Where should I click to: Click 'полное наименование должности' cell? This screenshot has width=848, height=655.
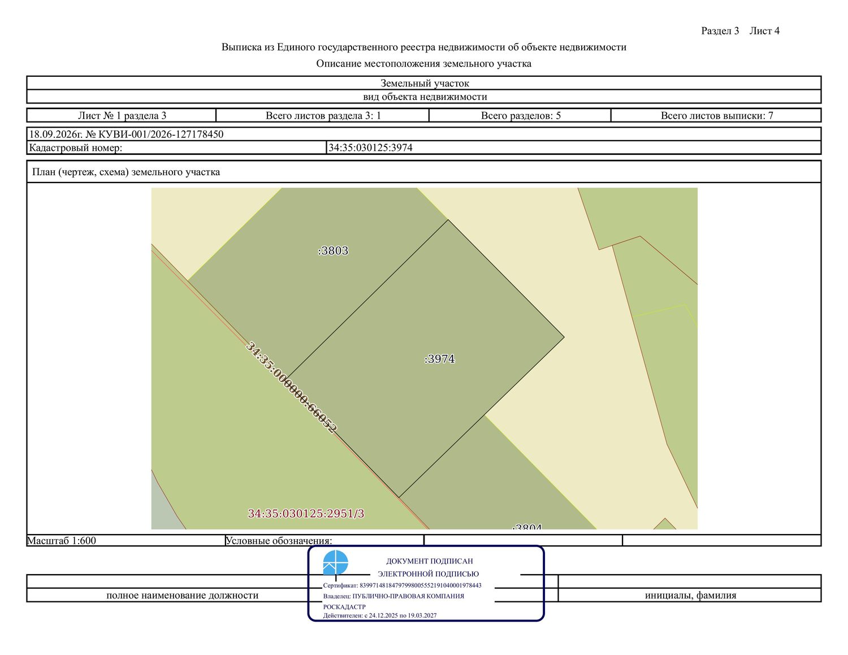[183, 595]
